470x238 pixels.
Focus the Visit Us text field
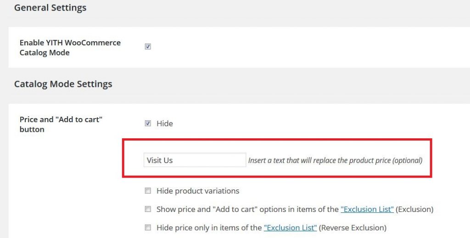pos(195,160)
